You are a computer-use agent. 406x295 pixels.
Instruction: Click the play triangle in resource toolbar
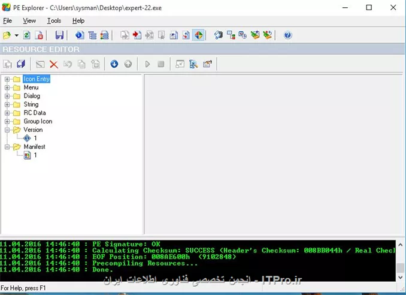147,64
